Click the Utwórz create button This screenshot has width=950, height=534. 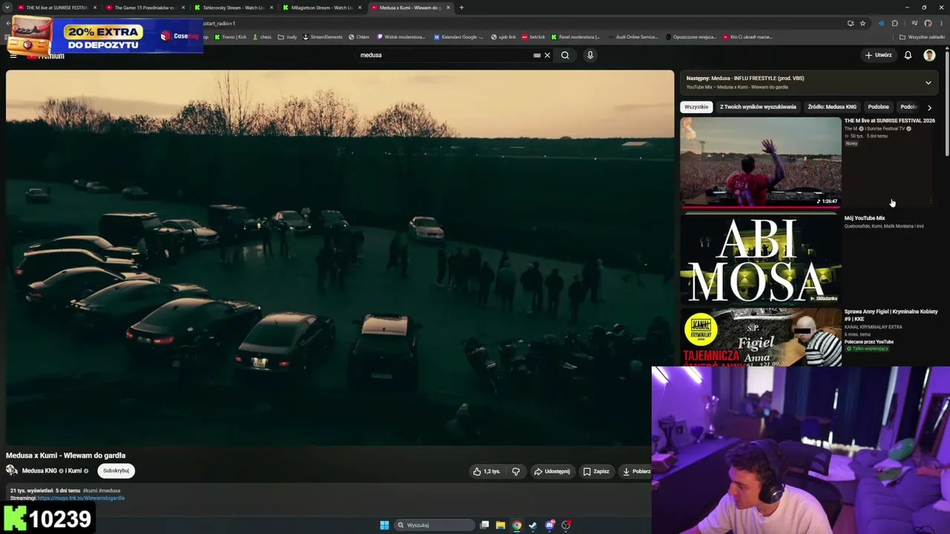click(878, 55)
